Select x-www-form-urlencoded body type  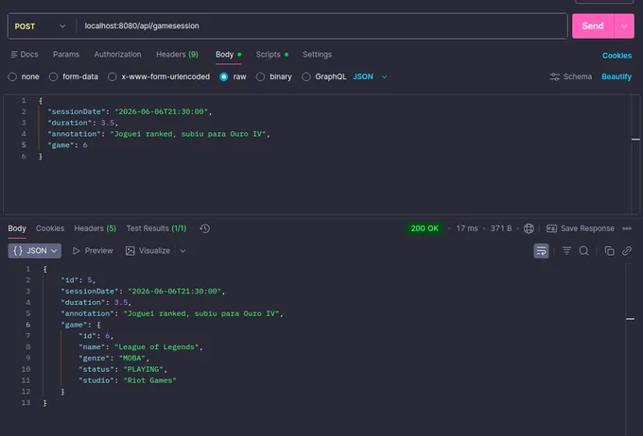112,76
